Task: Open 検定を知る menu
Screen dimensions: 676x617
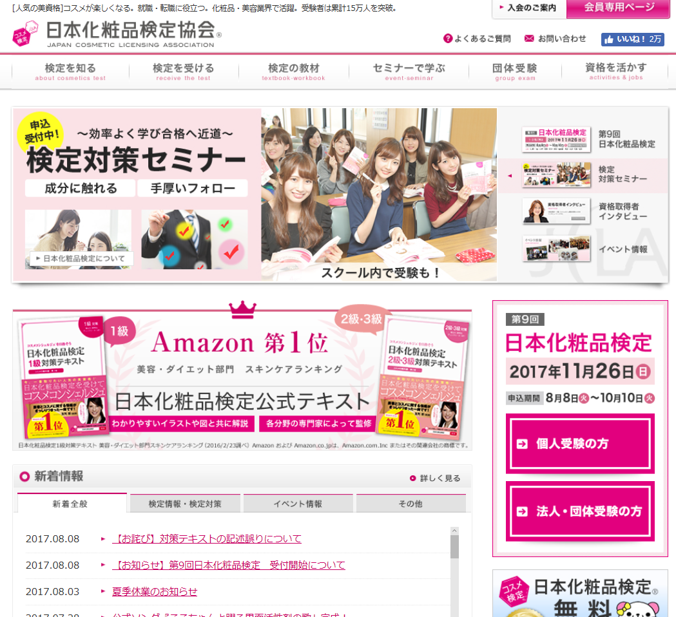Action: tap(70, 71)
